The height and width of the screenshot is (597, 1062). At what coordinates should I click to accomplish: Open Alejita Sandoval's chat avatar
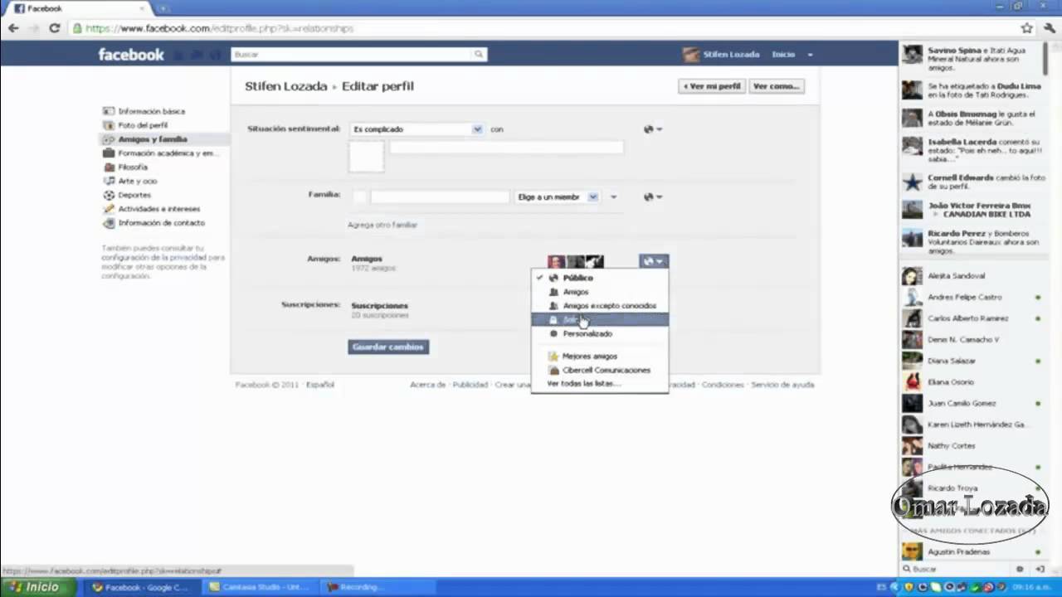tap(912, 276)
